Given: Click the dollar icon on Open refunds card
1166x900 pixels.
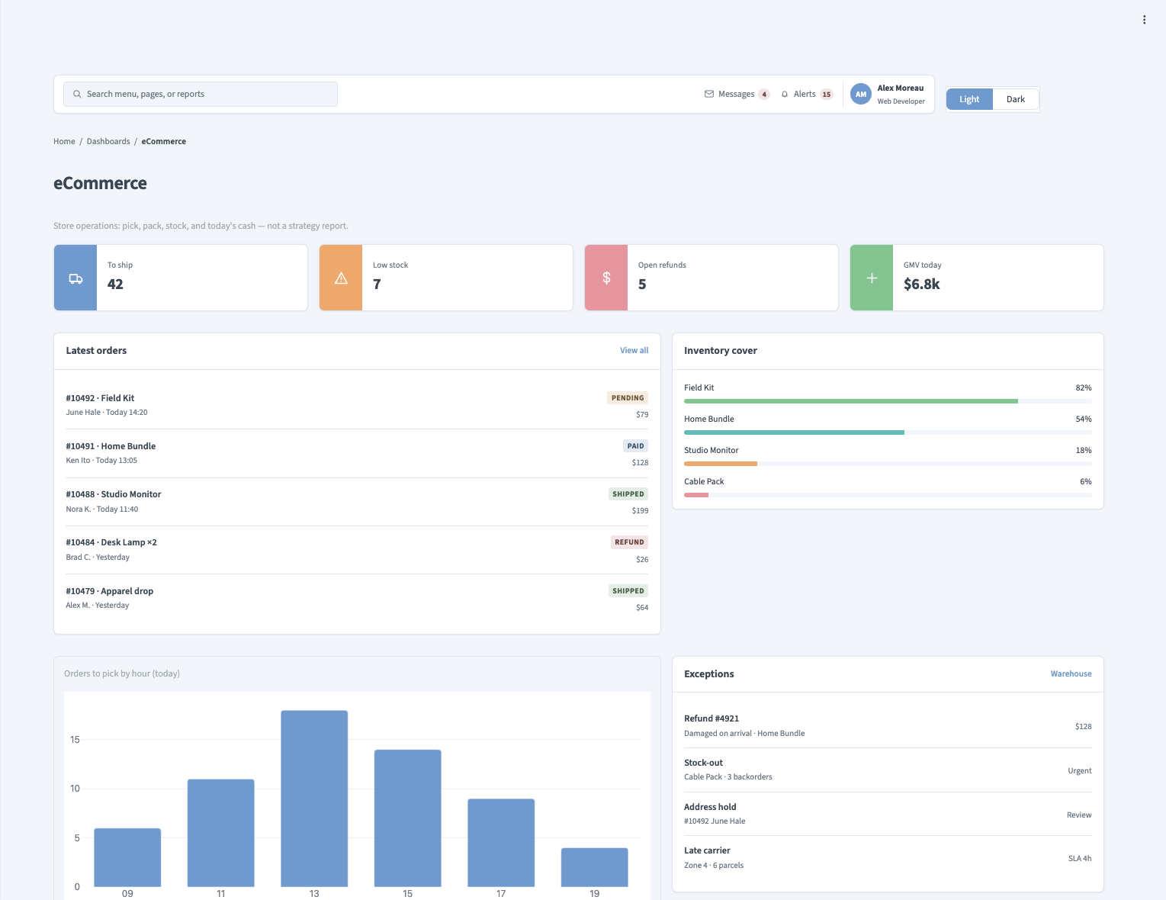Looking at the screenshot, I should pyautogui.click(x=606, y=278).
